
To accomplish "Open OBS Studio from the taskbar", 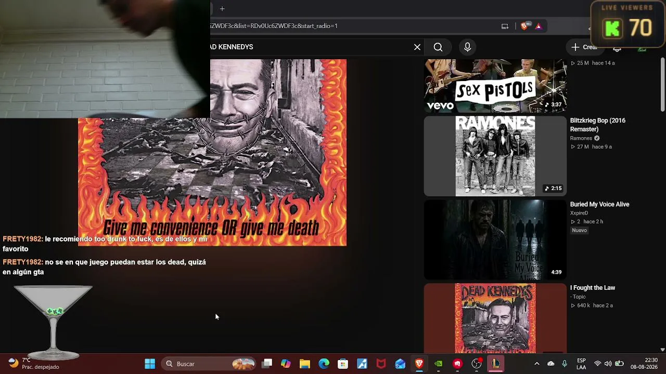I will pos(476,364).
